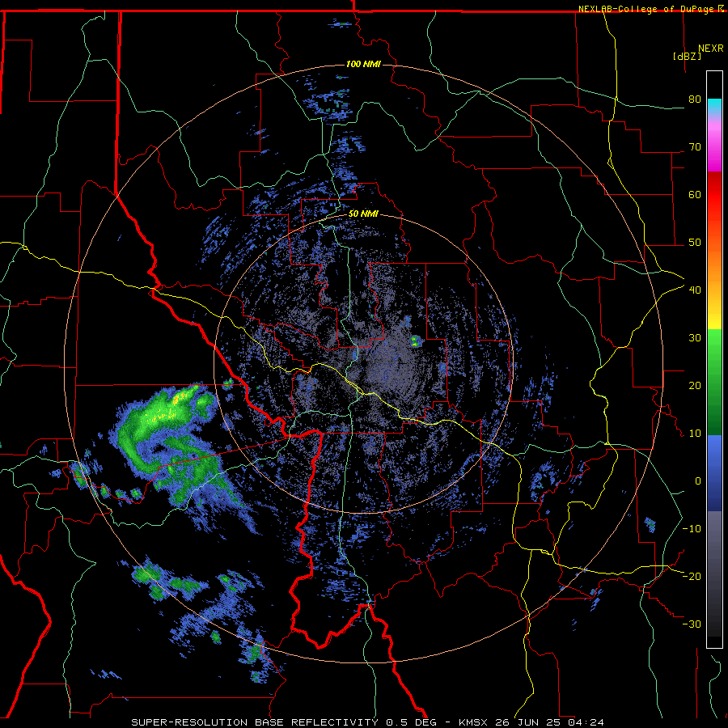The image size is (728, 728).
Task: Click the 60 value on dBZ scale
Action: click(695, 194)
